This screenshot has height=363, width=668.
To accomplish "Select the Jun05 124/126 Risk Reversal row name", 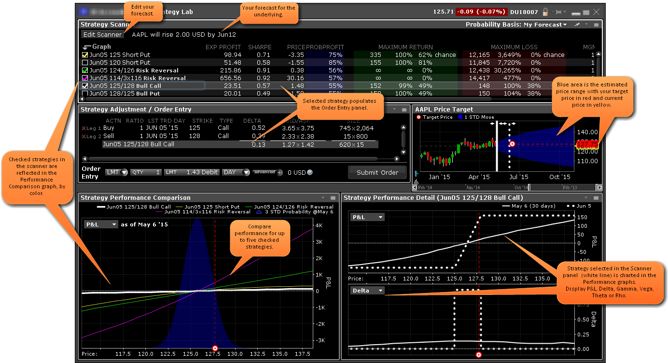I will click(x=134, y=70).
